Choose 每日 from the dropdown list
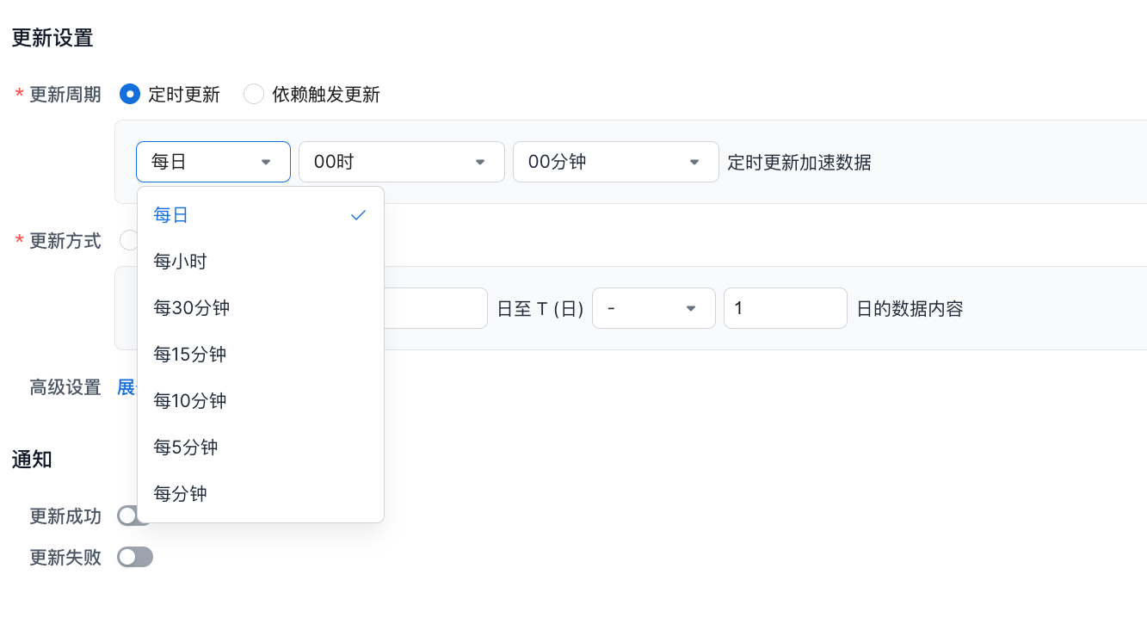 pos(172,215)
